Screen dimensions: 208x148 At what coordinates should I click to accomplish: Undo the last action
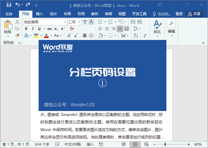pos(18,5)
